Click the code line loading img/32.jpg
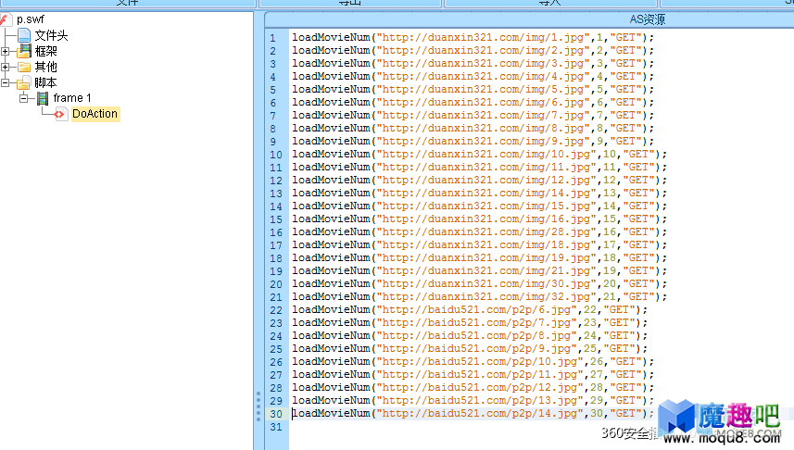This screenshot has height=450, width=794. pyautogui.click(x=480, y=296)
